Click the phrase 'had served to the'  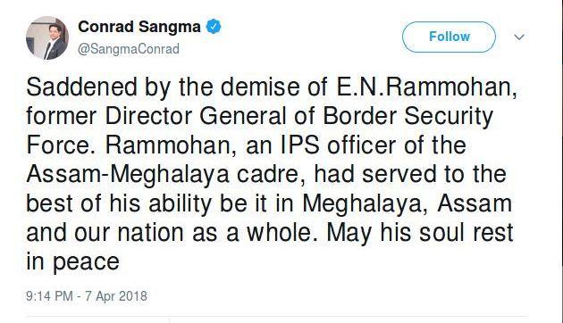click(410, 174)
